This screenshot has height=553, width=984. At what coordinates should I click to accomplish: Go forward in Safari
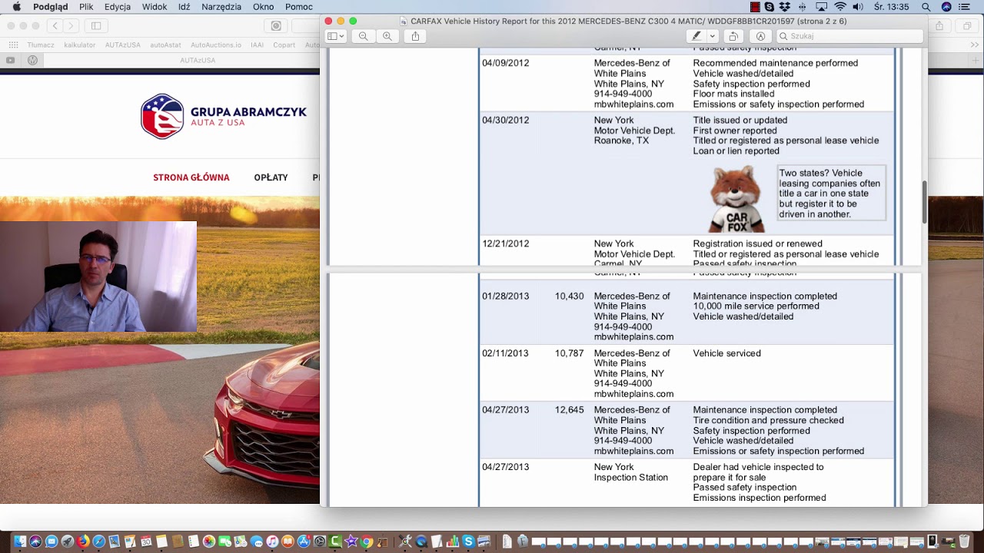point(71,25)
